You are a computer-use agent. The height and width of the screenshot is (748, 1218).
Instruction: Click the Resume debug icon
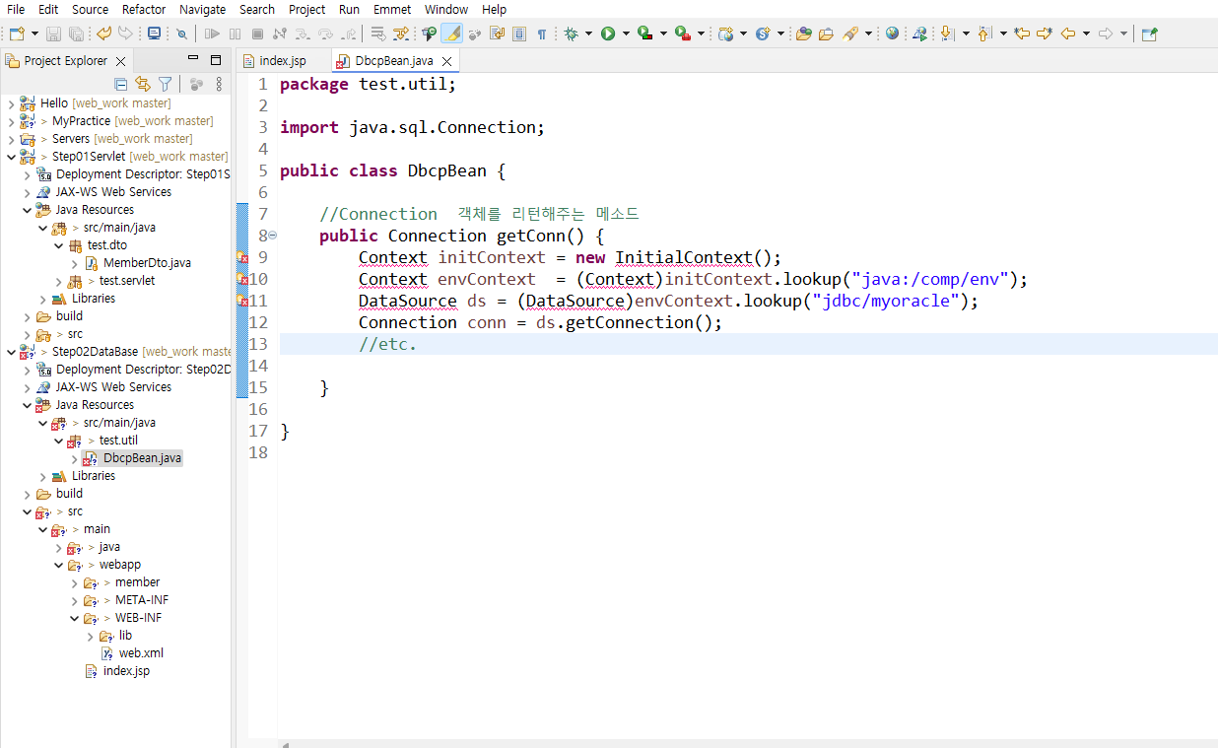pyautogui.click(x=212, y=34)
